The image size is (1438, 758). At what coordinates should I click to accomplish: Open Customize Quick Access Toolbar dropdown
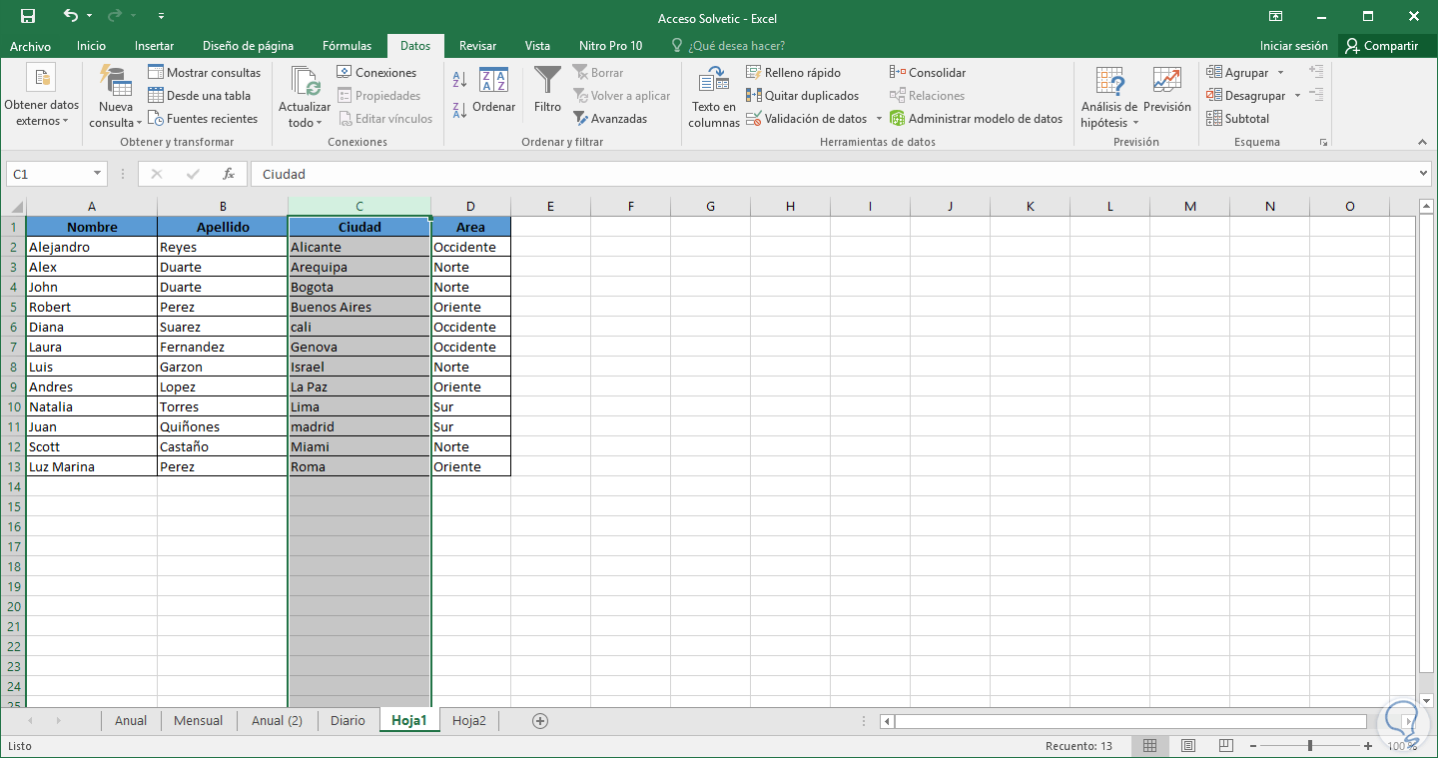(x=162, y=17)
